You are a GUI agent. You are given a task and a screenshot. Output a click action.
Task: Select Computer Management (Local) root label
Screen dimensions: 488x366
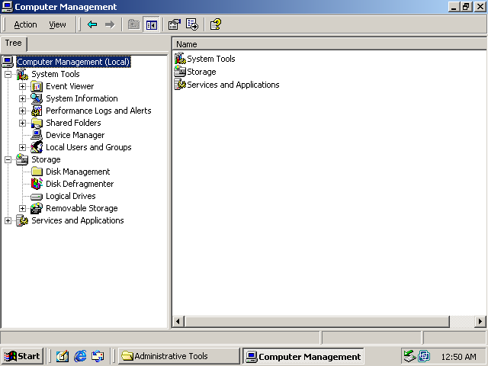click(73, 62)
